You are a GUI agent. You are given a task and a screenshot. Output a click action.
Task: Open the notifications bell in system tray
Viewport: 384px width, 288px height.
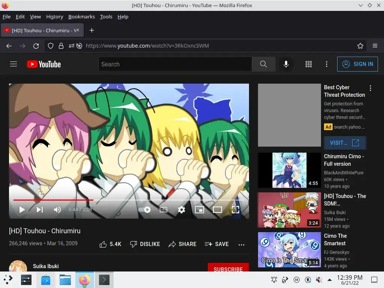click(x=274, y=280)
